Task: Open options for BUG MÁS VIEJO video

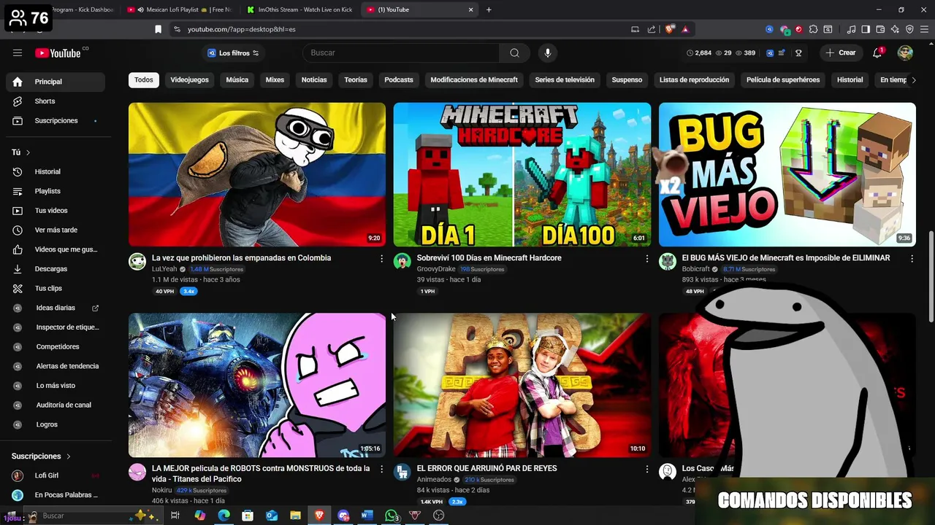Action: tap(912, 259)
